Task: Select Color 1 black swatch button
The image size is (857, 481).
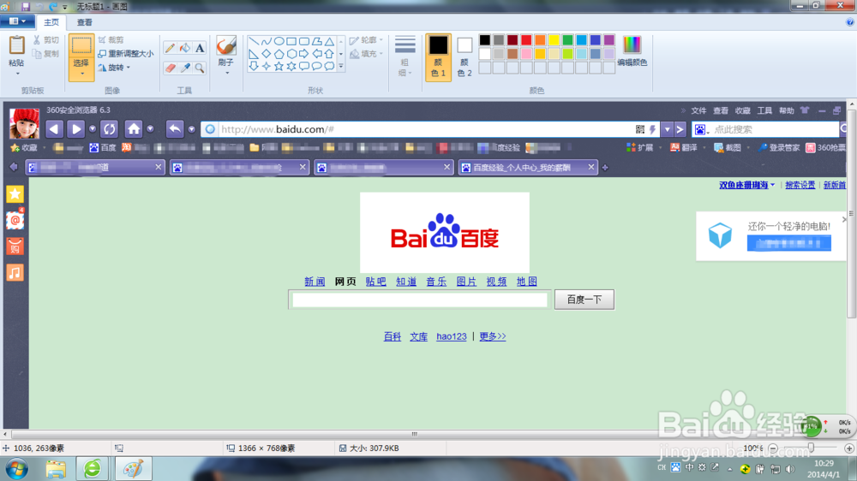Action: [x=438, y=57]
